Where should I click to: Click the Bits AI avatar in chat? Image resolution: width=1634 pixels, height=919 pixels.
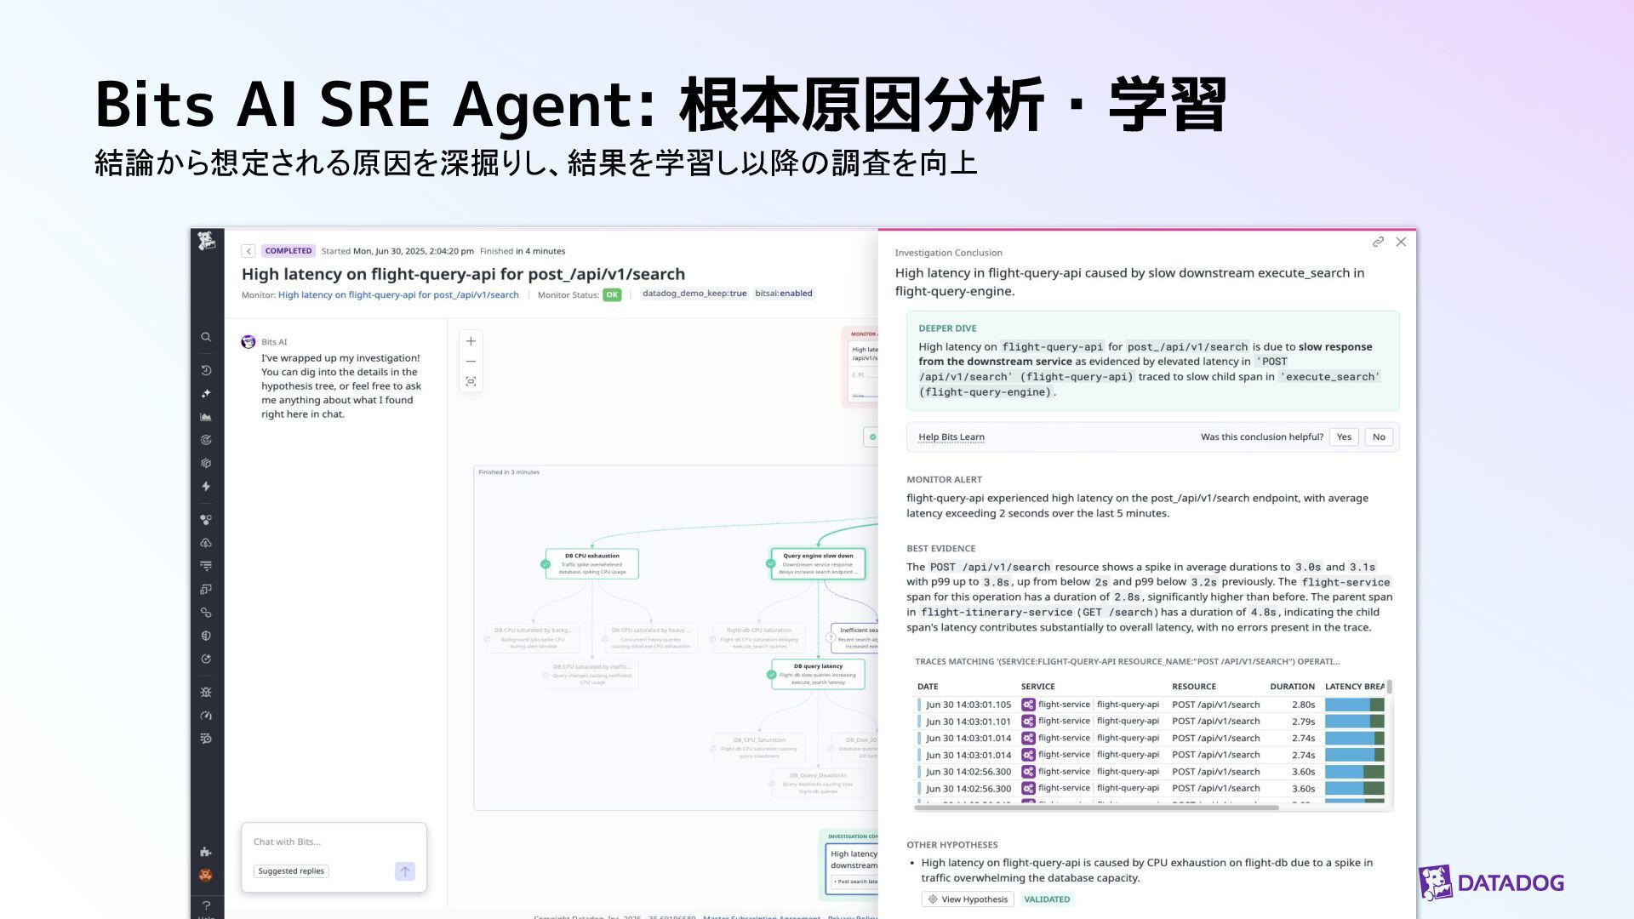pyautogui.click(x=249, y=342)
